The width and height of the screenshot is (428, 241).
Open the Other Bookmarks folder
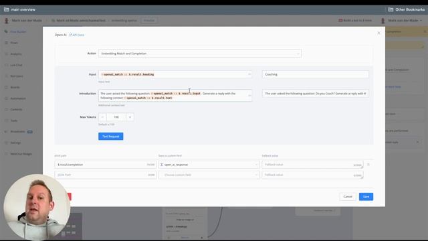click(407, 9)
